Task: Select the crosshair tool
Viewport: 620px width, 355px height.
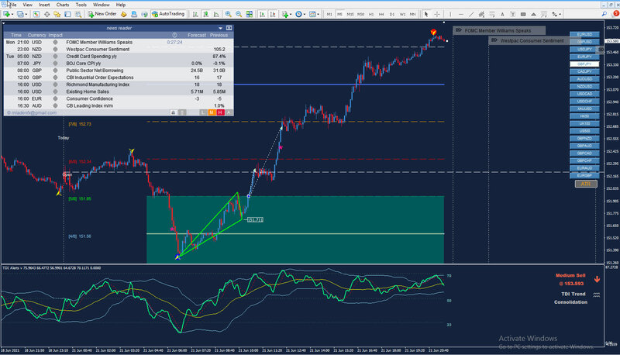Action: 437,14
